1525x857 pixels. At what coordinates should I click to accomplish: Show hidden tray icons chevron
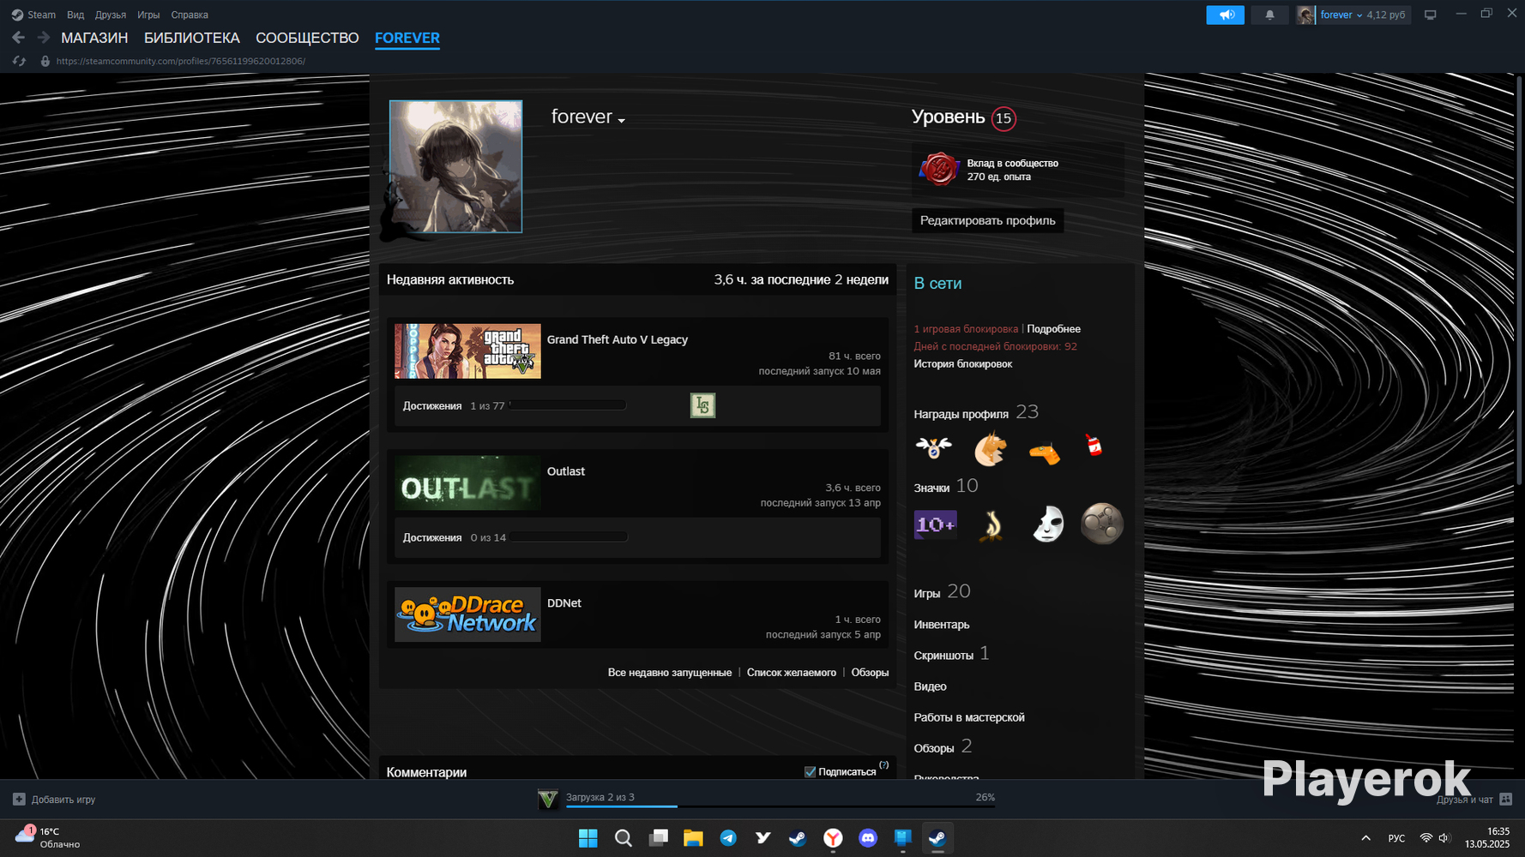pyautogui.click(x=1365, y=838)
